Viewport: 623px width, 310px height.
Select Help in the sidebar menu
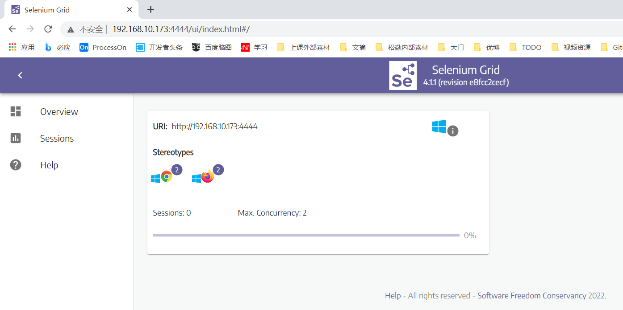[49, 165]
